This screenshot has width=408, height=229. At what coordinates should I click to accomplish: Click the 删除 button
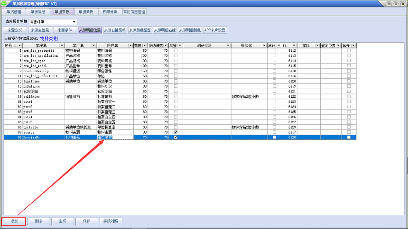[38, 221]
